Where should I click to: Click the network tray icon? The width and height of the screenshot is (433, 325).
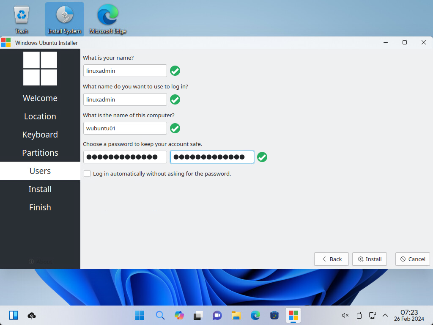point(372,315)
